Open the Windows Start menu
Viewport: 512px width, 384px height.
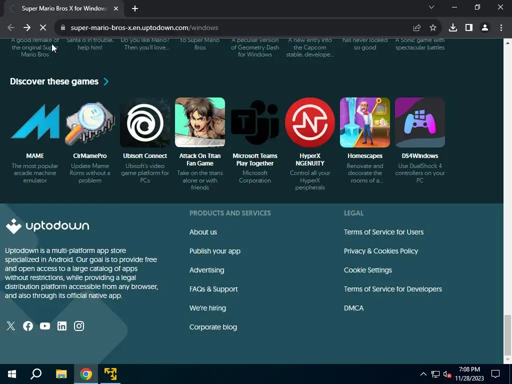12,374
